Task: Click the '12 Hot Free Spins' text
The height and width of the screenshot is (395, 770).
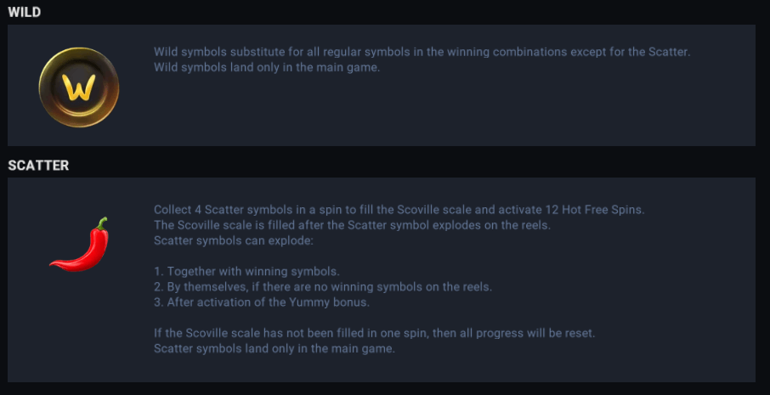Action: (x=604, y=209)
